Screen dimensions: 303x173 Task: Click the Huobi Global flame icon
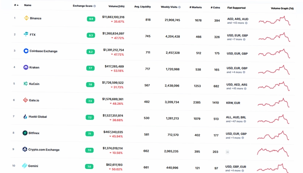tap(25, 116)
